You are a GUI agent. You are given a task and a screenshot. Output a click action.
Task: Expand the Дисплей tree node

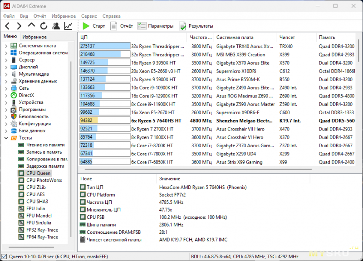[x=6, y=67]
